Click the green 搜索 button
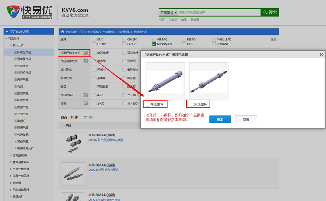Viewport: 326px width, 201px height. tap(270, 12)
